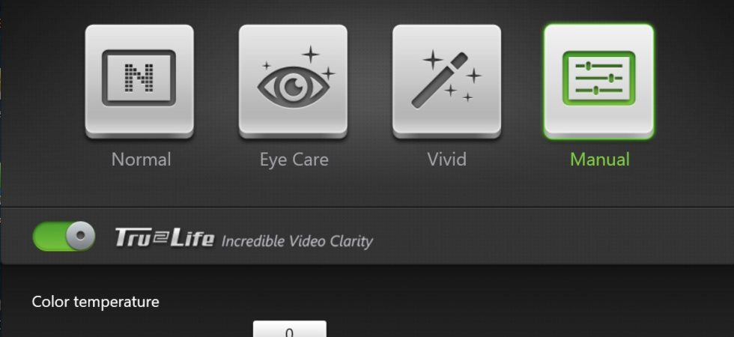Click the large sparkle above the eye
Viewport: 734px width, 337px height.
click(x=310, y=54)
